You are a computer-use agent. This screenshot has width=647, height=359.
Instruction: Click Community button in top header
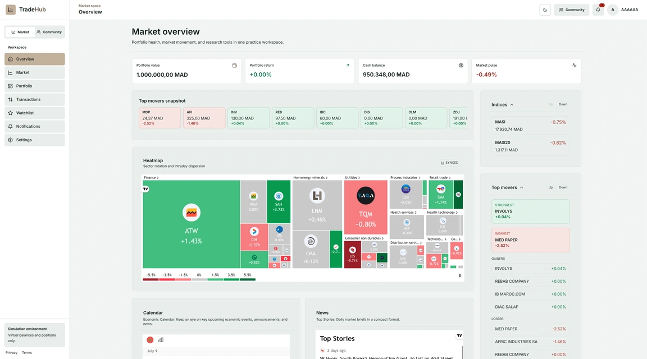point(572,10)
